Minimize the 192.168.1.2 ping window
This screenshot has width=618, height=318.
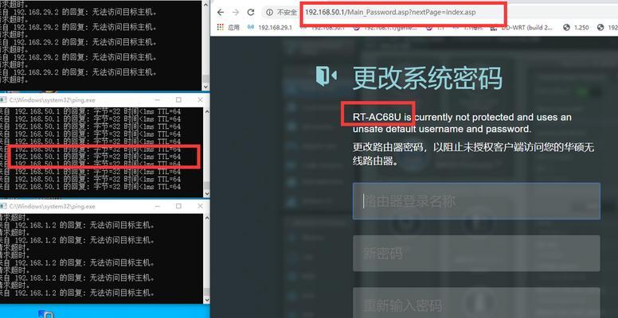158,206
